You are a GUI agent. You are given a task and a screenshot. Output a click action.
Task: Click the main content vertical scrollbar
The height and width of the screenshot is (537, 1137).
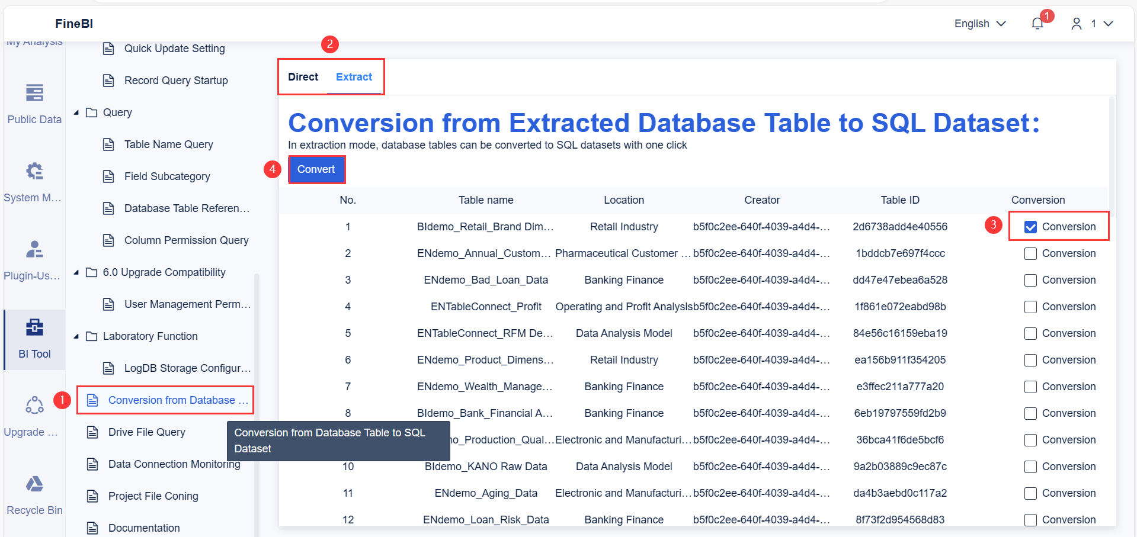pyautogui.click(x=1112, y=157)
